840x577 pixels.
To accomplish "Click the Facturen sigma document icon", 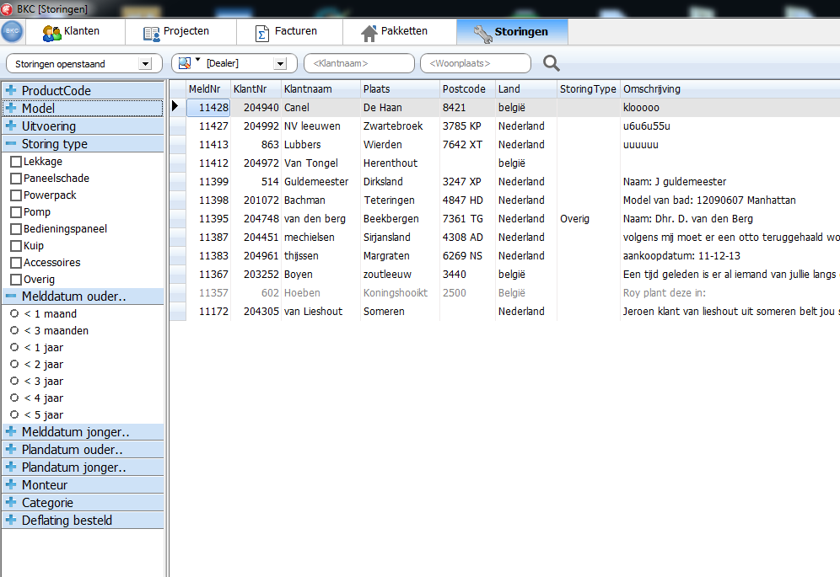I will coord(262,33).
